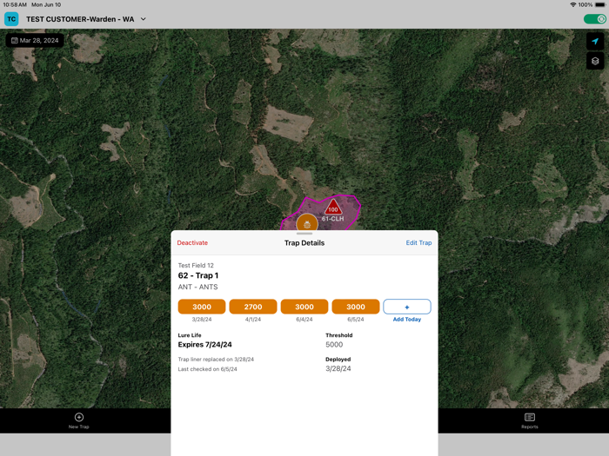609x456 pixels.
Task: Click the Test Field 12 label
Action: click(196, 265)
